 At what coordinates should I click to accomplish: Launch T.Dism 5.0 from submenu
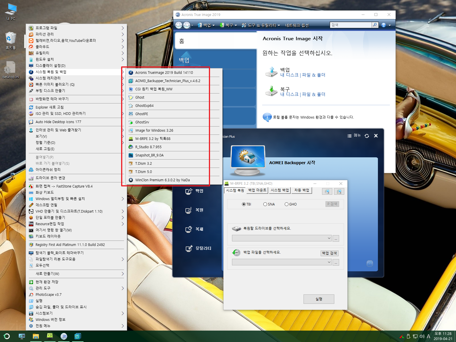tap(174, 172)
